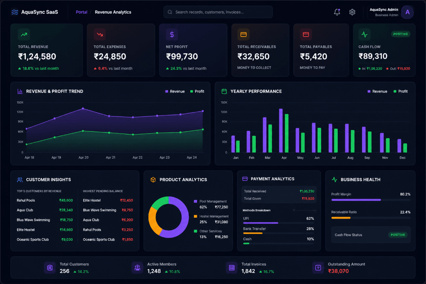
Task: Click the Total Customers footer icon
Action: coord(50,268)
